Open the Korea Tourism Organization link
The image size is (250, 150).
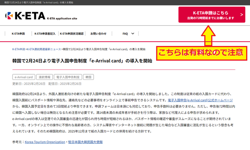45,142
